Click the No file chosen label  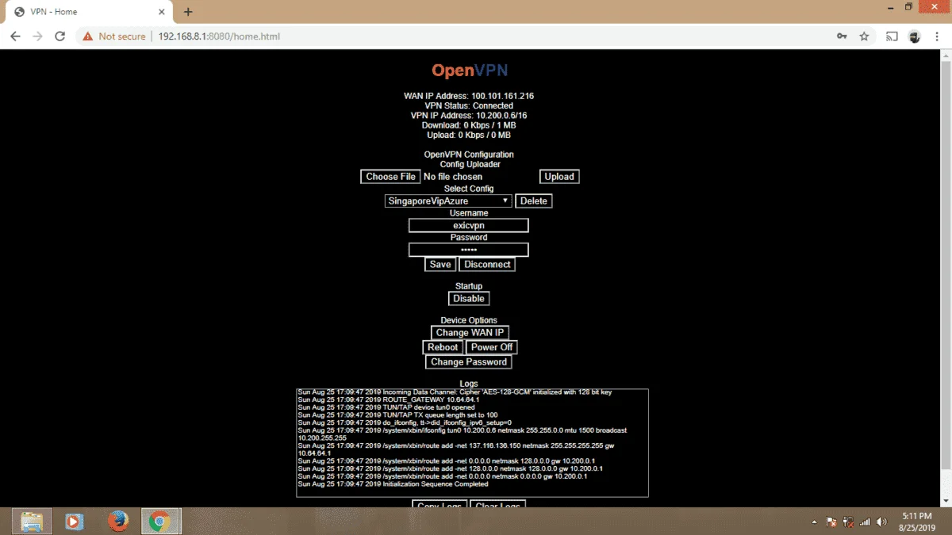coord(453,177)
